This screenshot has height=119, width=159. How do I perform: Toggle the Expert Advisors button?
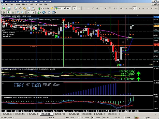pyautogui.click(x=63, y=8)
